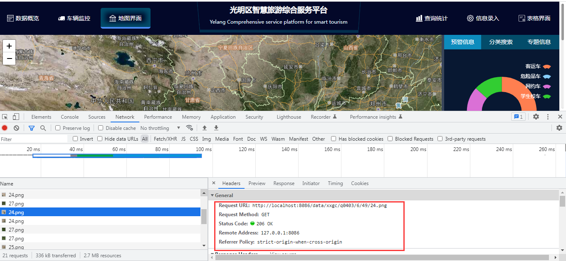Open the Cookies tab of the request
Image resolution: width=566 pixels, height=261 pixels.
[x=360, y=183]
